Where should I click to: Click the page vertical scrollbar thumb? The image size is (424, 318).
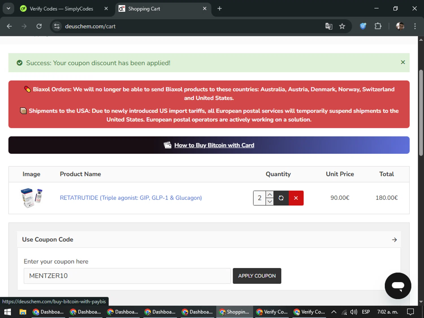421,113
